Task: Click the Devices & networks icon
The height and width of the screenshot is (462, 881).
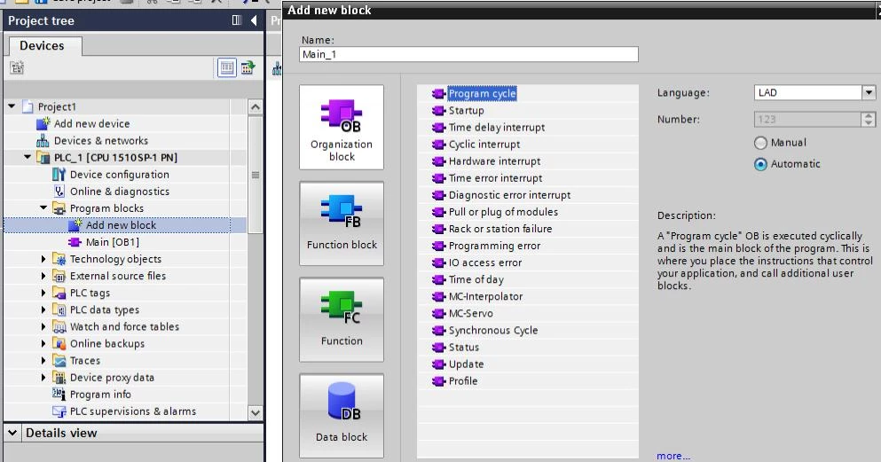Action: 43,141
